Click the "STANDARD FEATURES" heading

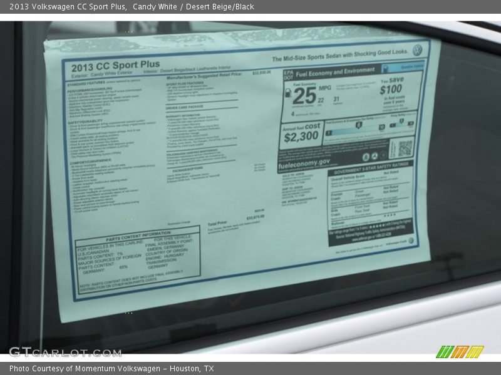pyautogui.click(x=86, y=84)
